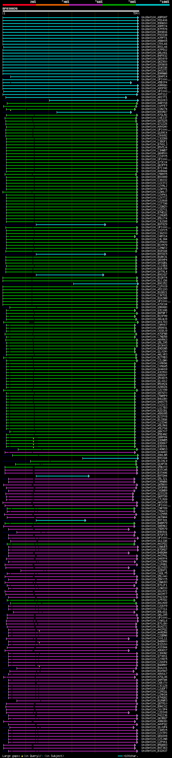Viewport: 172px width, 758px height.
Task: Click the UniRef100_B4FR32 label
Action: point(154,56)
